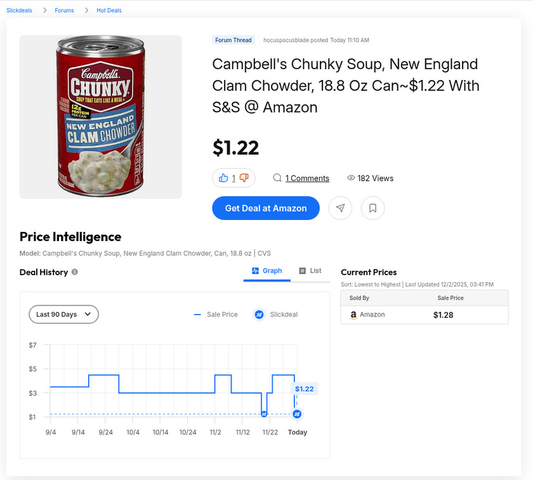533x480 pixels.
Task: Switch to the Graph tab
Action: 267,271
